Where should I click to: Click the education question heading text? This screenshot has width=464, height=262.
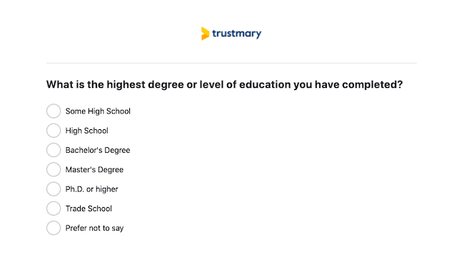[x=225, y=85]
